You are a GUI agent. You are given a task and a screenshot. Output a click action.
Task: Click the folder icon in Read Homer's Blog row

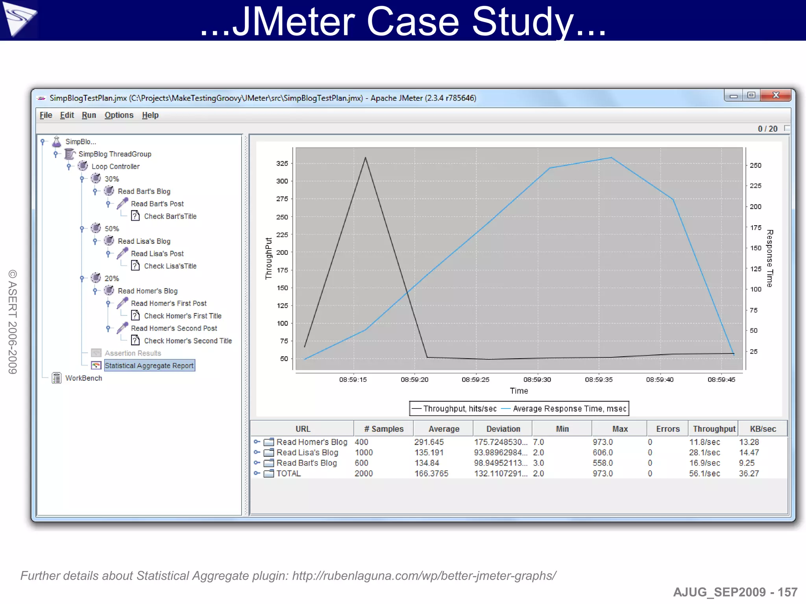point(269,442)
